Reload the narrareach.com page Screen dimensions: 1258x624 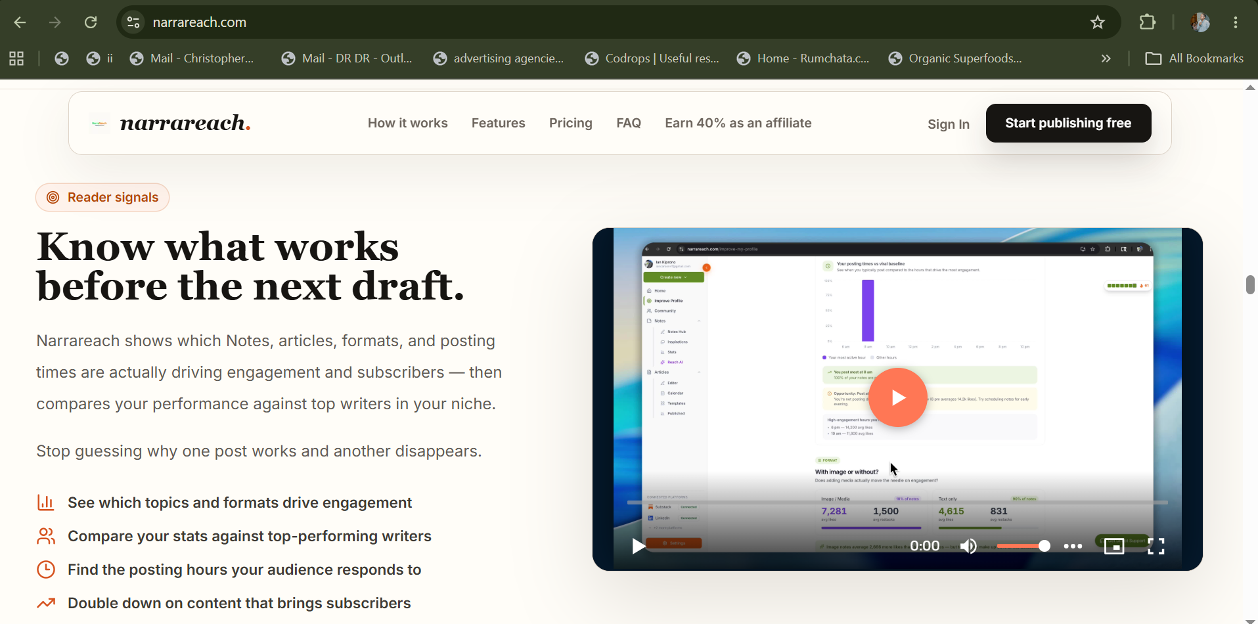[x=91, y=22]
